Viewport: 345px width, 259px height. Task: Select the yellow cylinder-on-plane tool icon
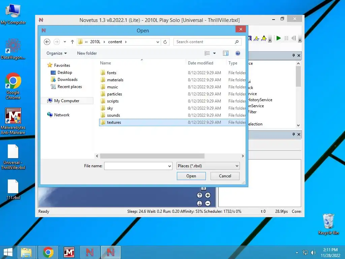tap(256, 38)
